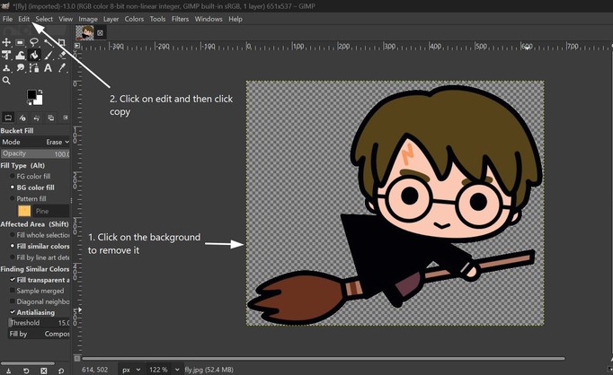This screenshot has height=375, width=613.
Task: Select the Color Picker eyedropper tool
Action: click(61, 68)
